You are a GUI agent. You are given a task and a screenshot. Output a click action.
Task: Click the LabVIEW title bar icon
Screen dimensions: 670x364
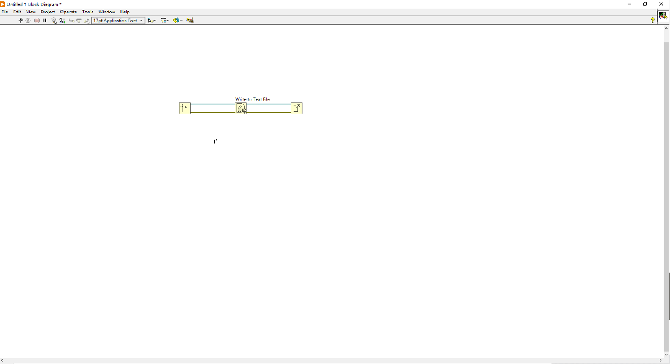click(2, 4)
